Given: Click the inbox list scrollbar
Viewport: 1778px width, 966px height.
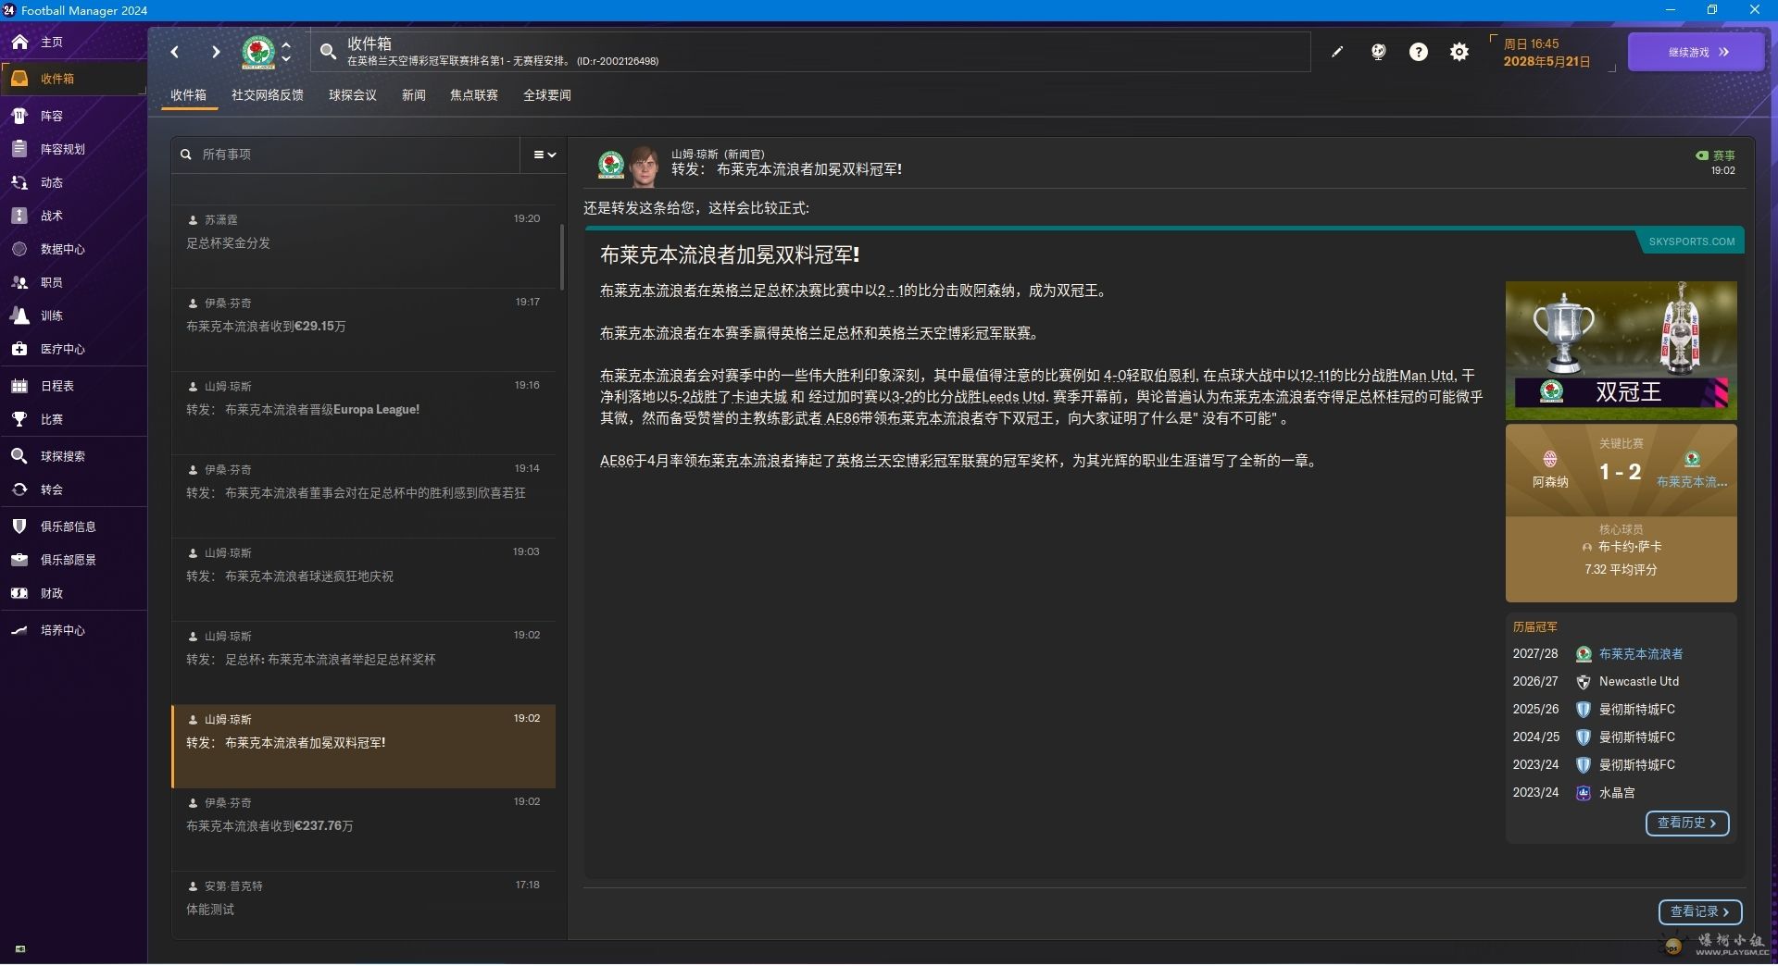Looking at the screenshot, I should click(561, 255).
